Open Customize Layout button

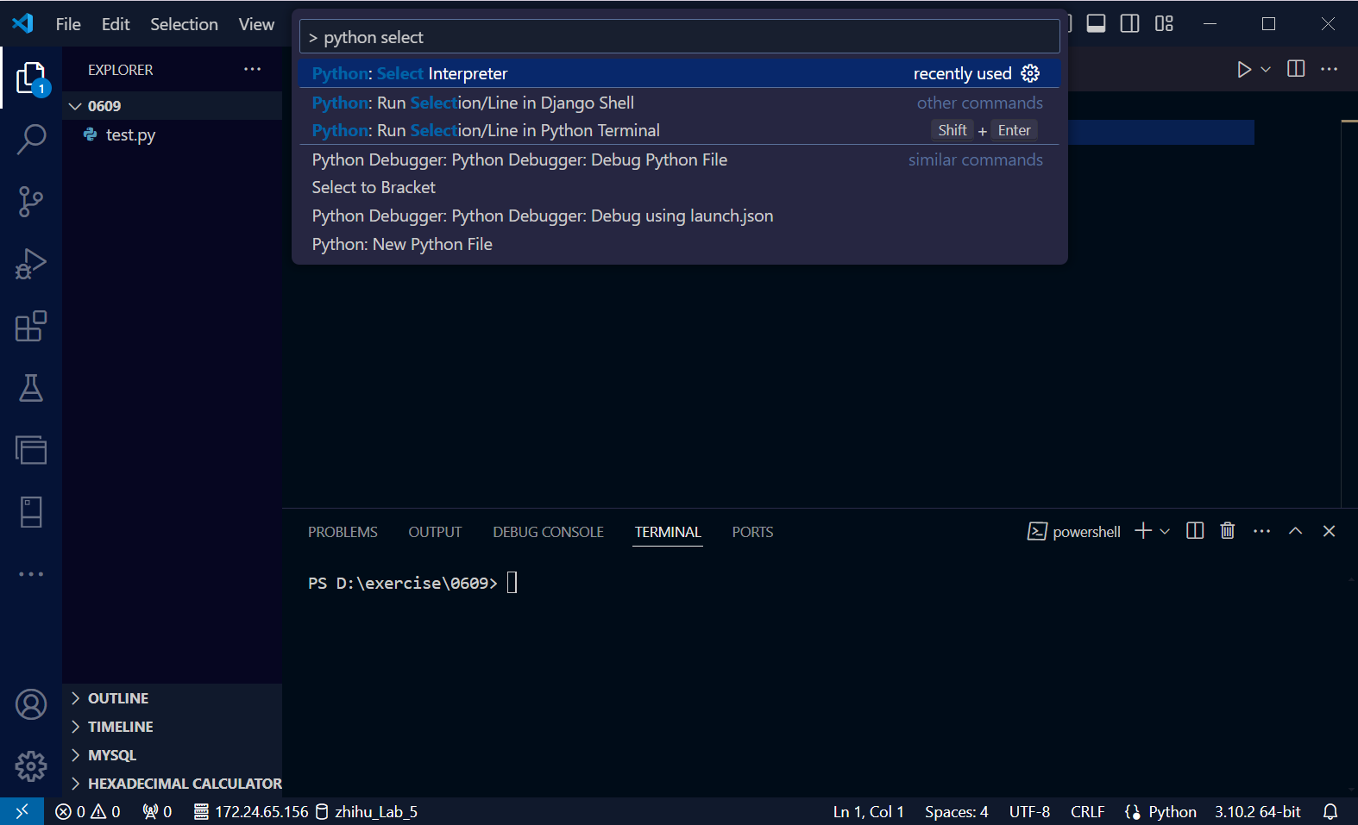click(1164, 23)
